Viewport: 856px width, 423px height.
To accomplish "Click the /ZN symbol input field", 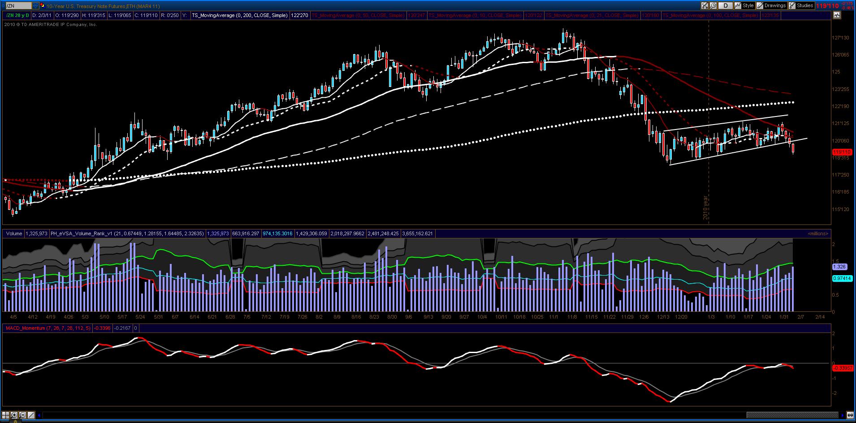I will click(x=19, y=6).
